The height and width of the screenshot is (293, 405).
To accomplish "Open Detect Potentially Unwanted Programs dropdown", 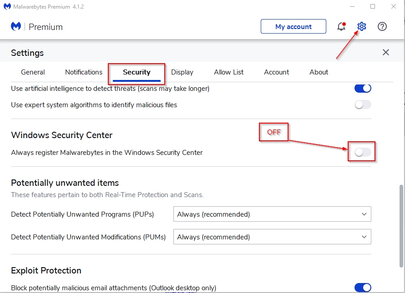I will pos(272,214).
